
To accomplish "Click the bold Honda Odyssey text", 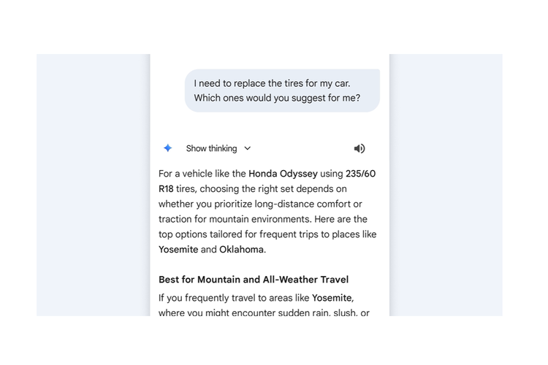I will tap(283, 174).
